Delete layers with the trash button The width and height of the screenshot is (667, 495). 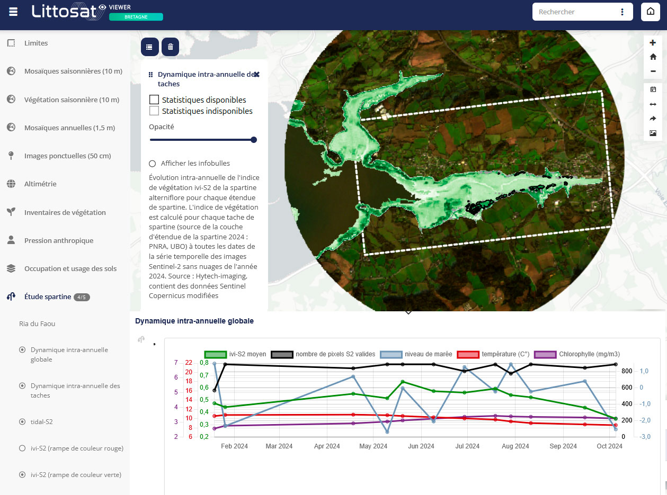(x=170, y=47)
